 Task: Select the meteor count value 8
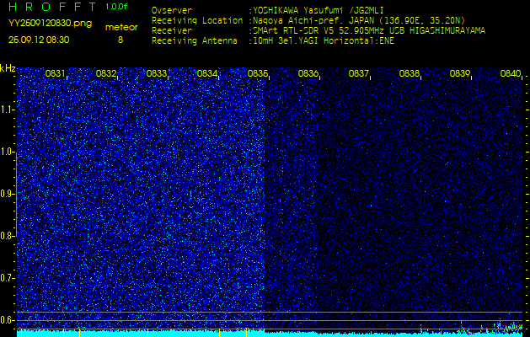120,40
